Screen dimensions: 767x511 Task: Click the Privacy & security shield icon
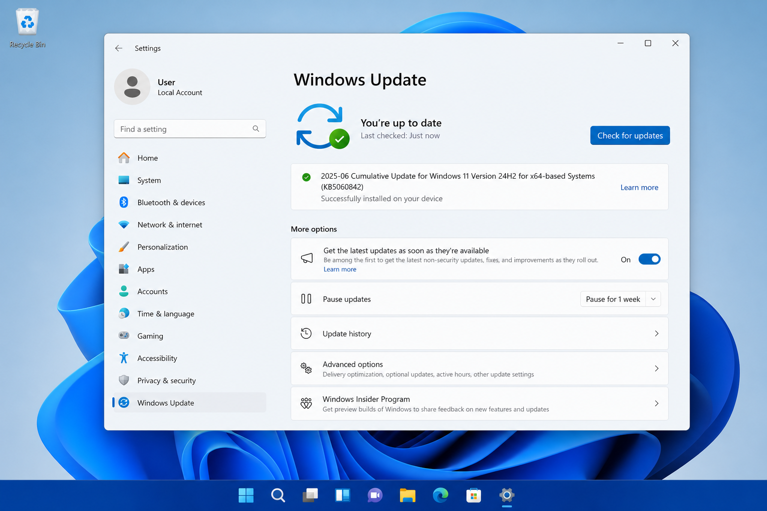[124, 380]
